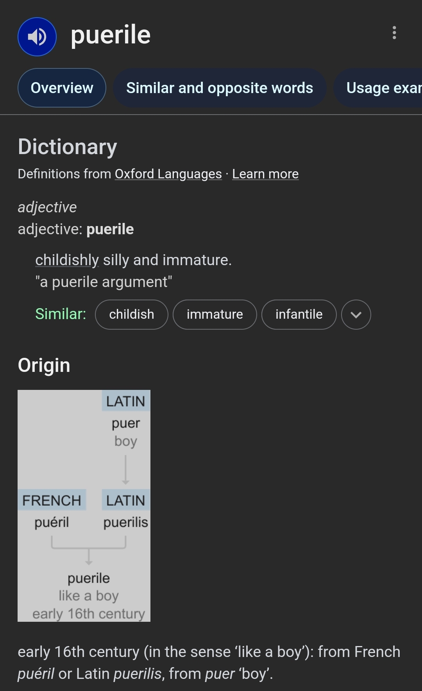Select the infantile synonym chip
422x691 pixels.
299,314
